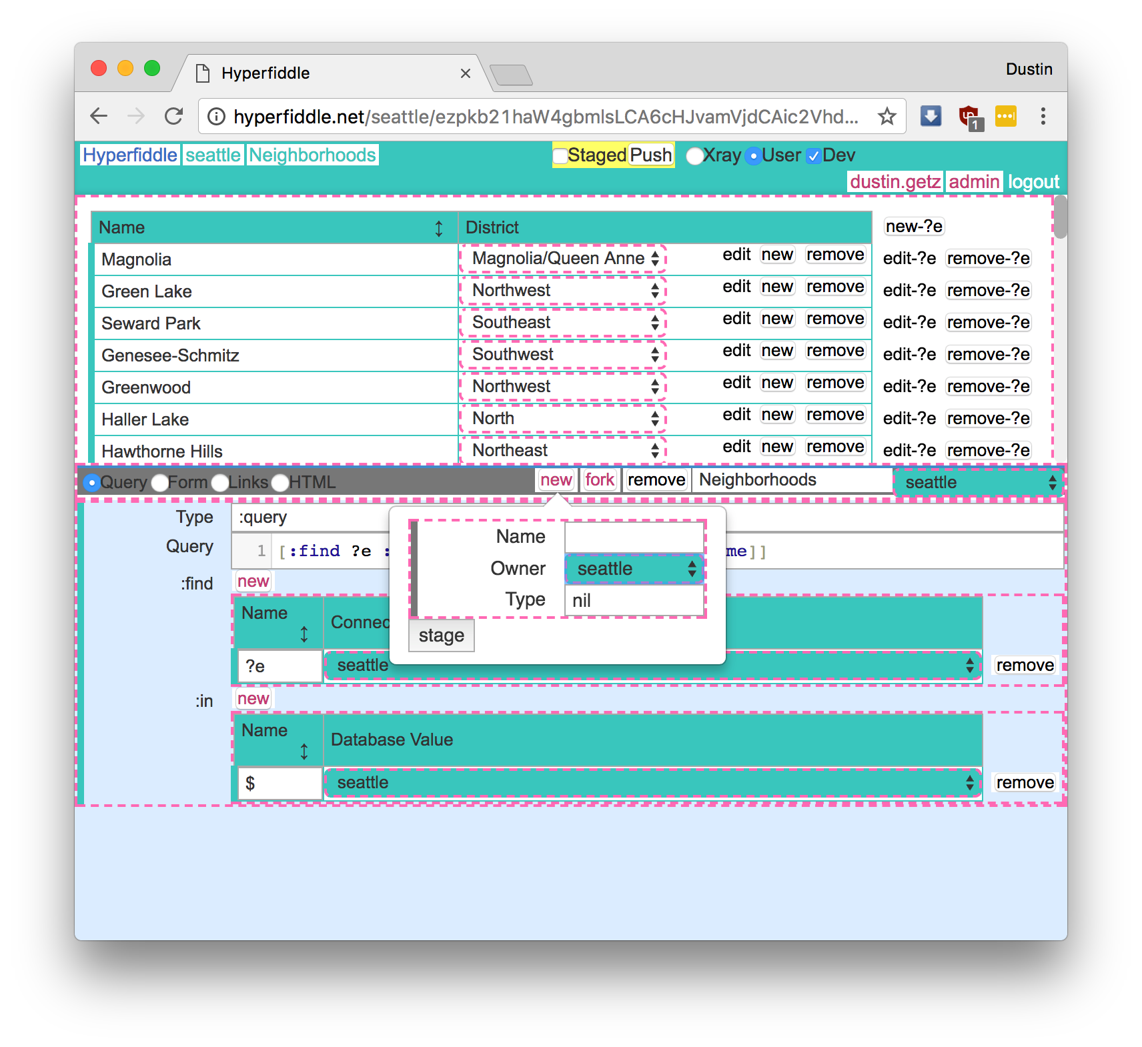Open the Hyperfiddle breadcrumb link
Screen dimensions: 1142x1047
point(130,155)
